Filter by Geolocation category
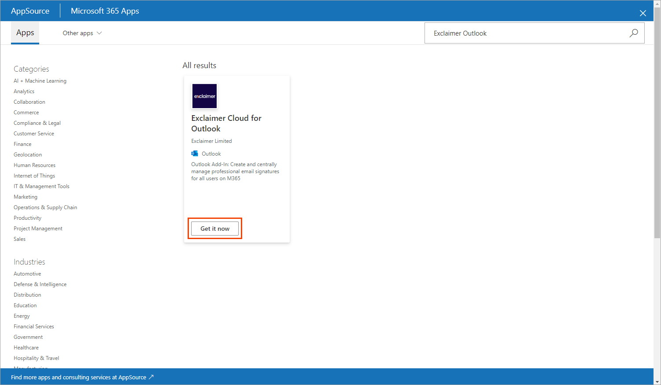This screenshot has height=385, width=661. [x=28, y=155]
